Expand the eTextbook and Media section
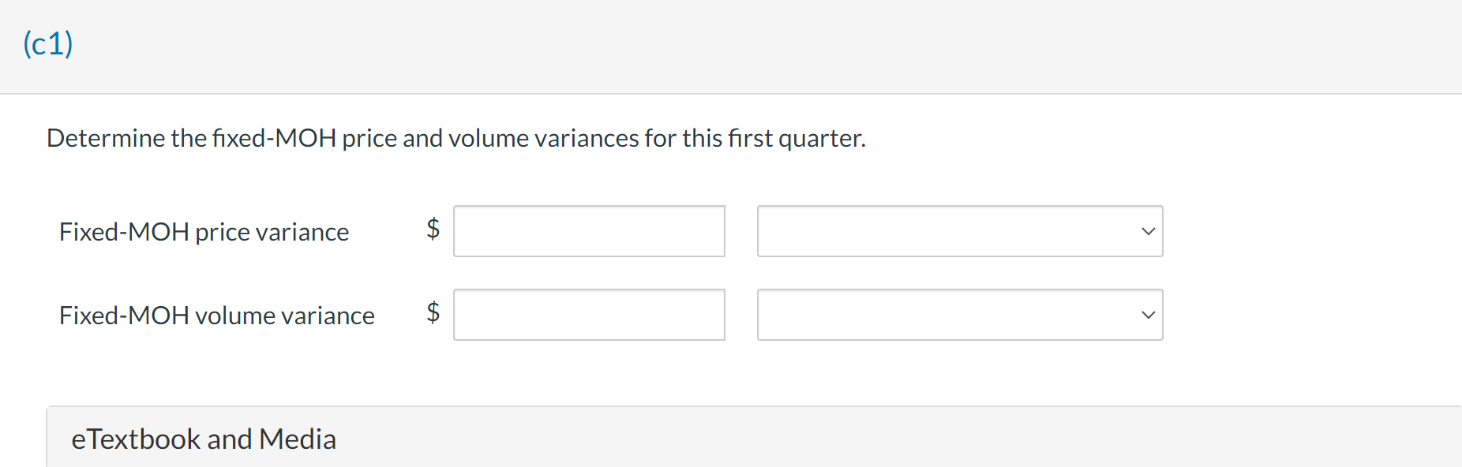 pyautogui.click(x=204, y=439)
